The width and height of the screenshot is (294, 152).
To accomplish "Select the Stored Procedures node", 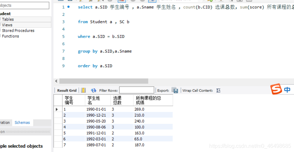I will (x=18, y=30).
